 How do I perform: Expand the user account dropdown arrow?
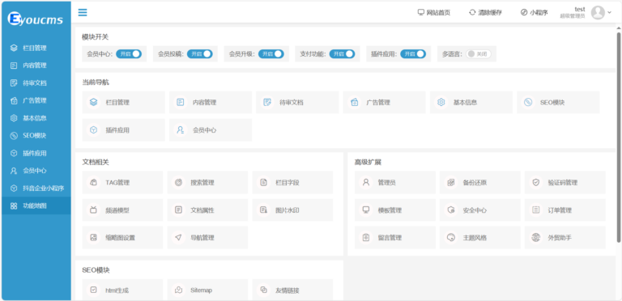point(610,12)
